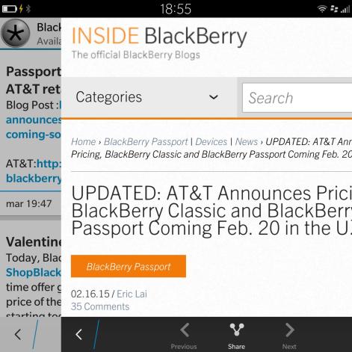Tap the battery charging indicator
The height and width of the screenshot is (352, 352).
coord(13,9)
